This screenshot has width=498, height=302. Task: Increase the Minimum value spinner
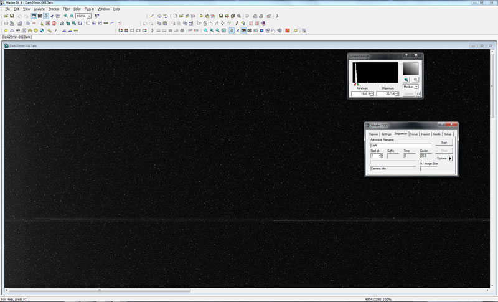(372, 92)
